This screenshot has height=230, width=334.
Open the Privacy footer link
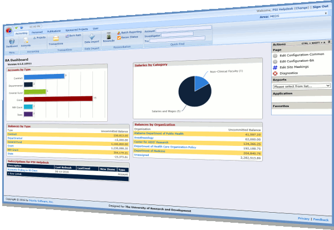[x=303, y=218]
